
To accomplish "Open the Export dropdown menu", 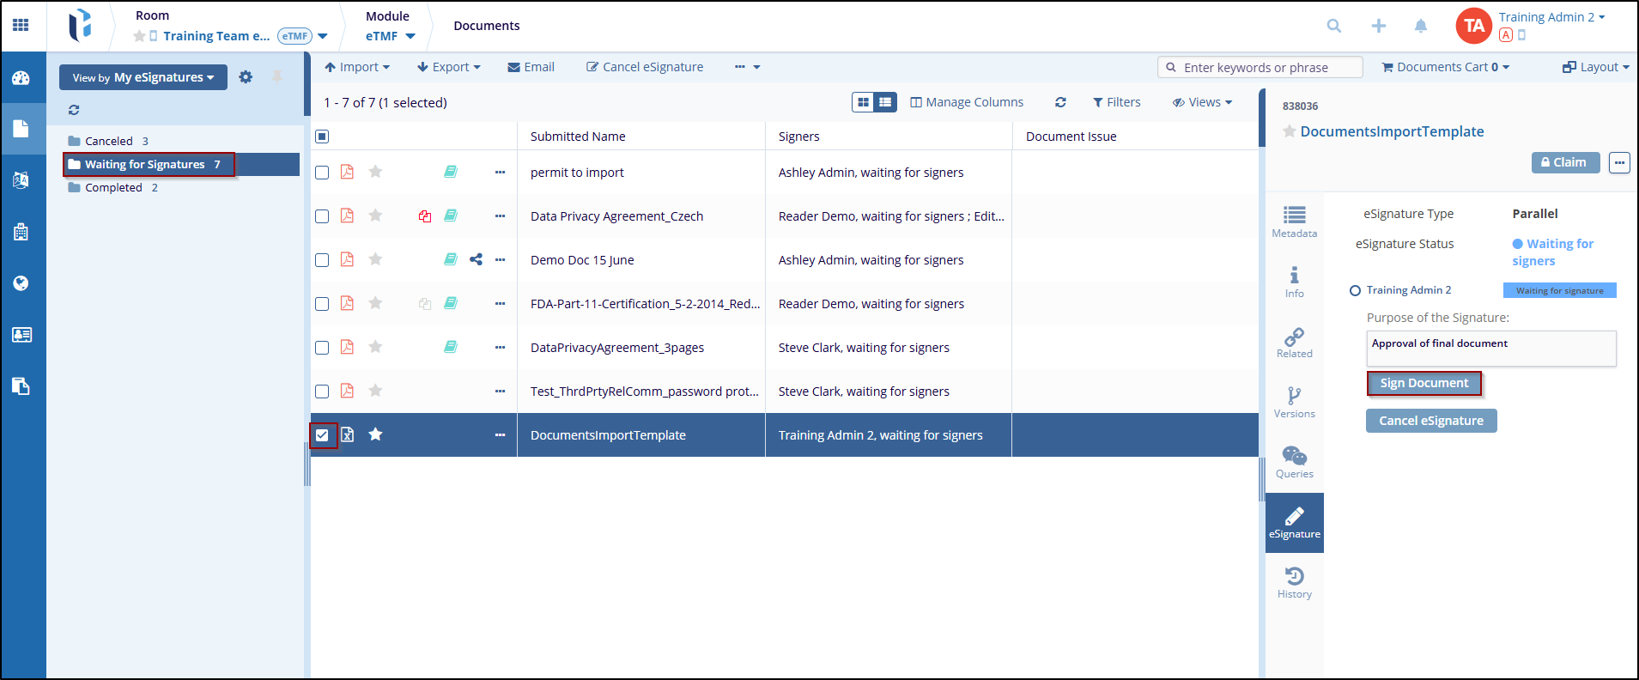I will [x=449, y=67].
